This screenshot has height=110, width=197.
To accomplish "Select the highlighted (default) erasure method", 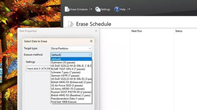I will coord(71,59).
